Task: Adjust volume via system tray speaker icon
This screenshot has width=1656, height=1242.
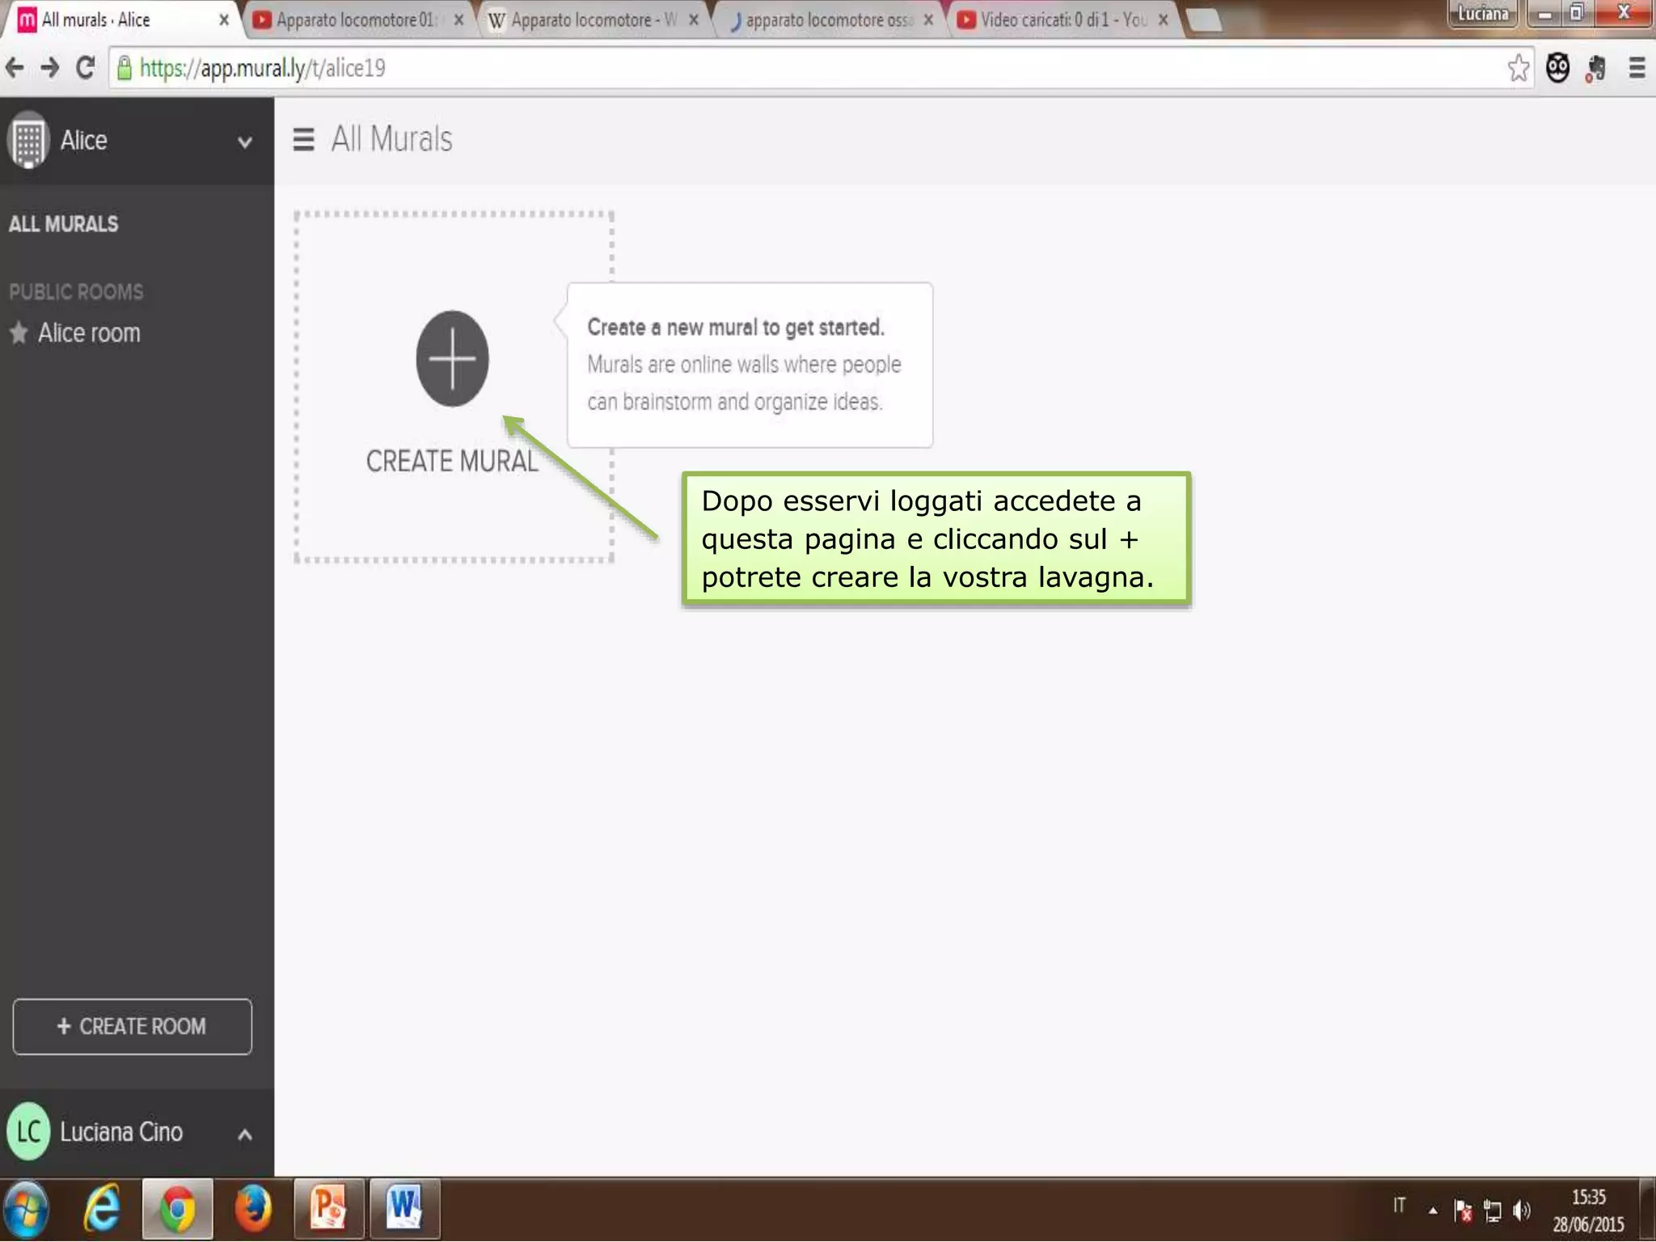Action: coord(1521,1210)
